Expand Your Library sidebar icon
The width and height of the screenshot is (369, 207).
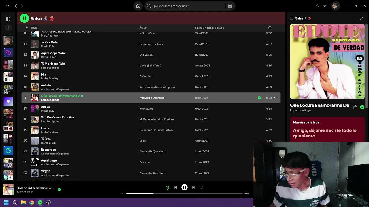[x=8, y=19]
